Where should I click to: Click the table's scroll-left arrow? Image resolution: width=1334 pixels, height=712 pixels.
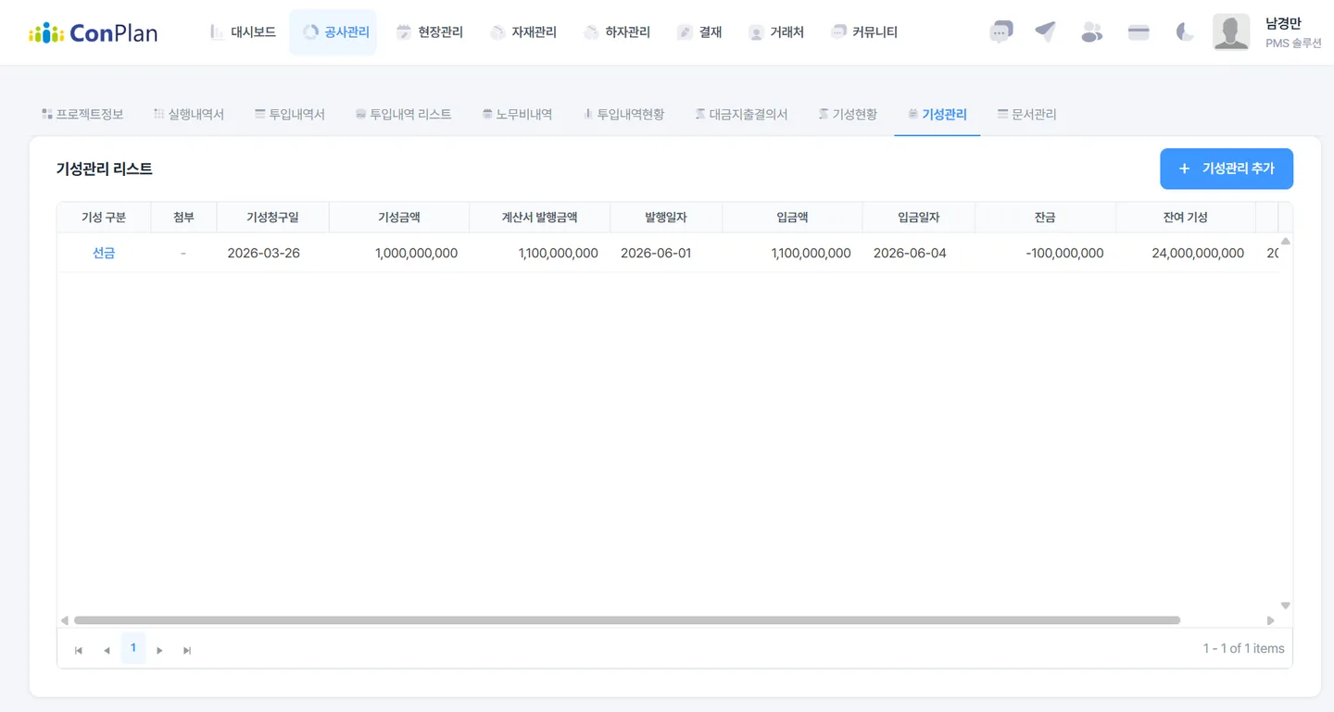(x=64, y=620)
